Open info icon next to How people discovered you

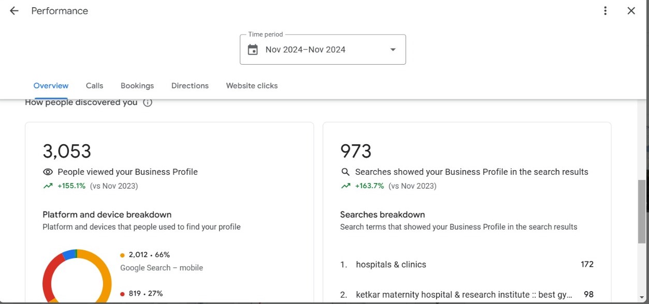coord(148,102)
